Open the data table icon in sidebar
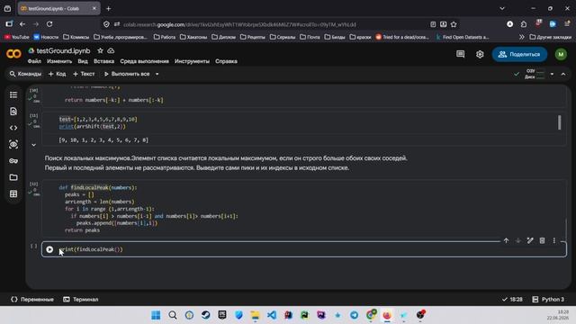576x324 pixels. (x=13, y=193)
